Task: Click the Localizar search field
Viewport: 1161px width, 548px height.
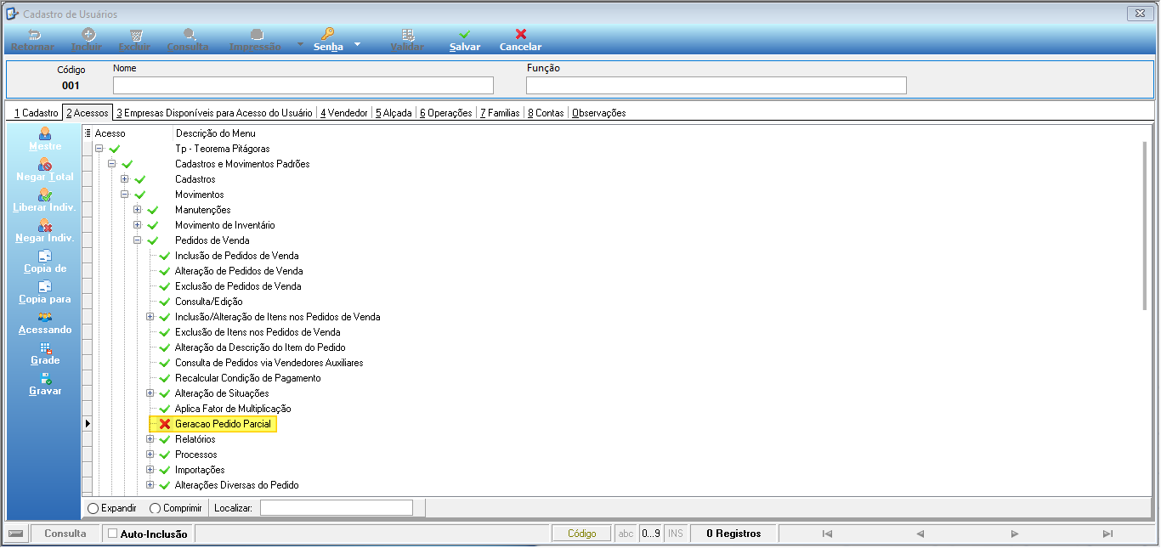Action: (337, 508)
